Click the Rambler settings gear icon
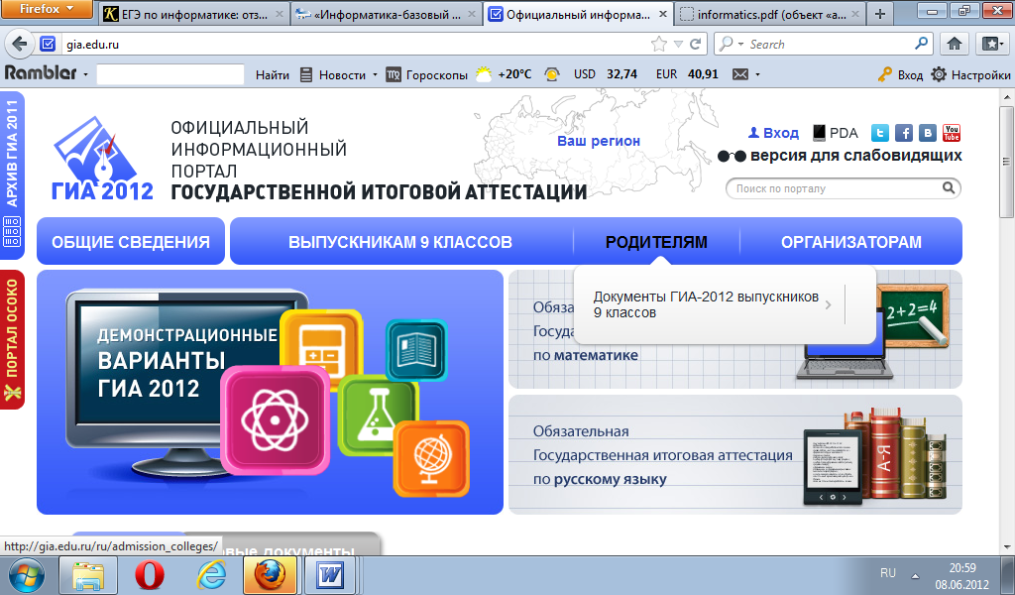Image resolution: width=1015 pixels, height=595 pixels. click(x=939, y=74)
